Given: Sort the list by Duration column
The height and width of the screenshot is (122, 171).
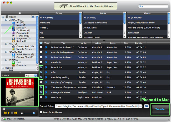Looking at the screenshot, I should (x=139, y=43).
